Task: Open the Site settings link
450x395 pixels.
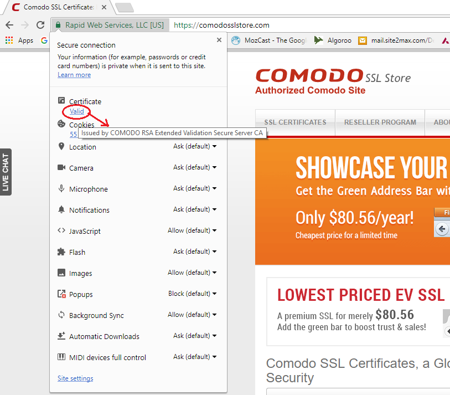Action: click(75, 378)
